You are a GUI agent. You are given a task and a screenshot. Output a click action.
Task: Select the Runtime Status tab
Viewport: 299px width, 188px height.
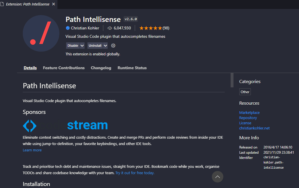132,68
